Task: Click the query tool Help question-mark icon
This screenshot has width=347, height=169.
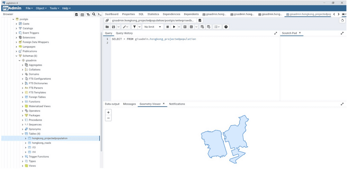Action: click(x=226, y=27)
